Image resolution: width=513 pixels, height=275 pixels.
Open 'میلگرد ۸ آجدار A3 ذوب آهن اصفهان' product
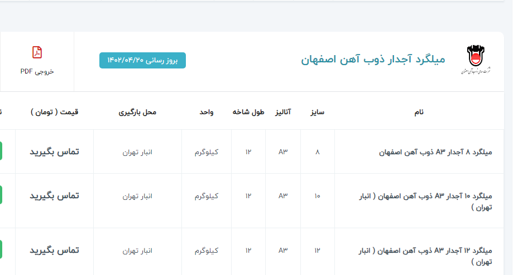click(429, 151)
